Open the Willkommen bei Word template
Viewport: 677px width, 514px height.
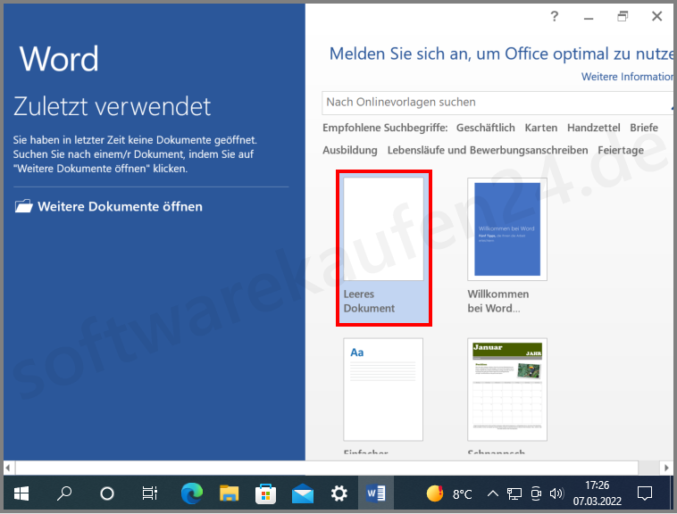coord(507,246)
